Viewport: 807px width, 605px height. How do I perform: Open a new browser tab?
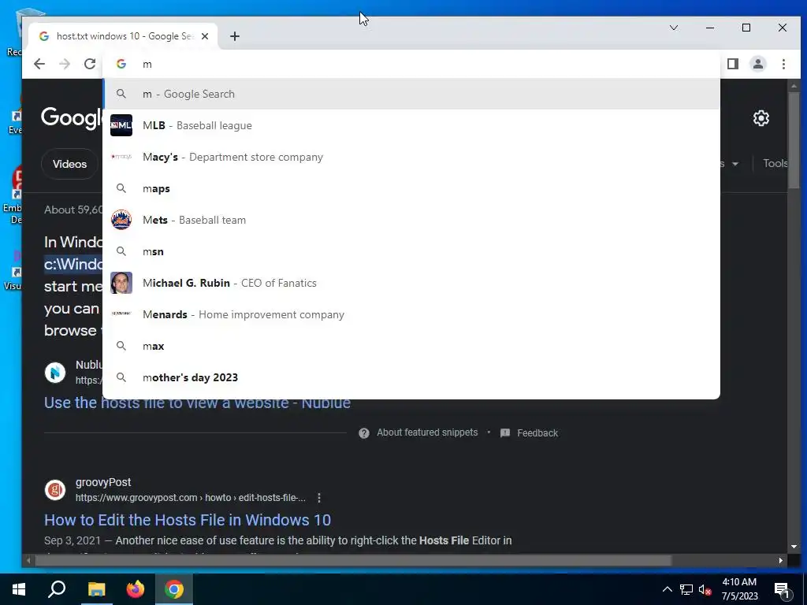[235, 36]
